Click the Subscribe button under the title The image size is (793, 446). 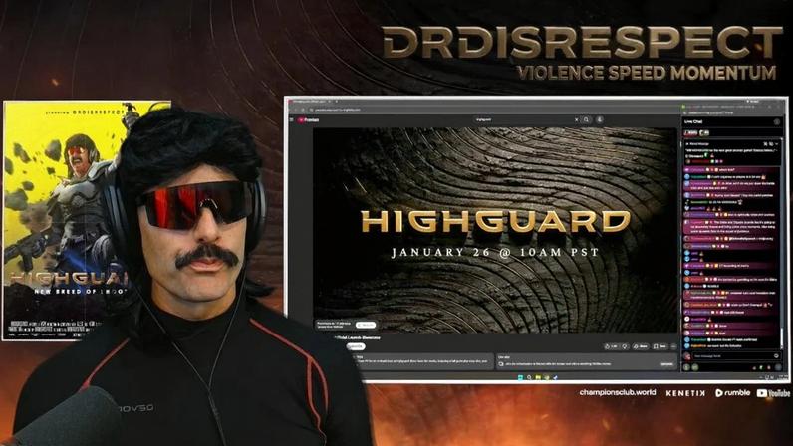tap(356, 346)
